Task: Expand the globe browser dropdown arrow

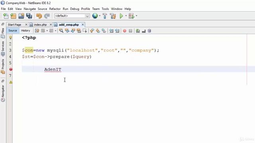Action: click(100, 16)
